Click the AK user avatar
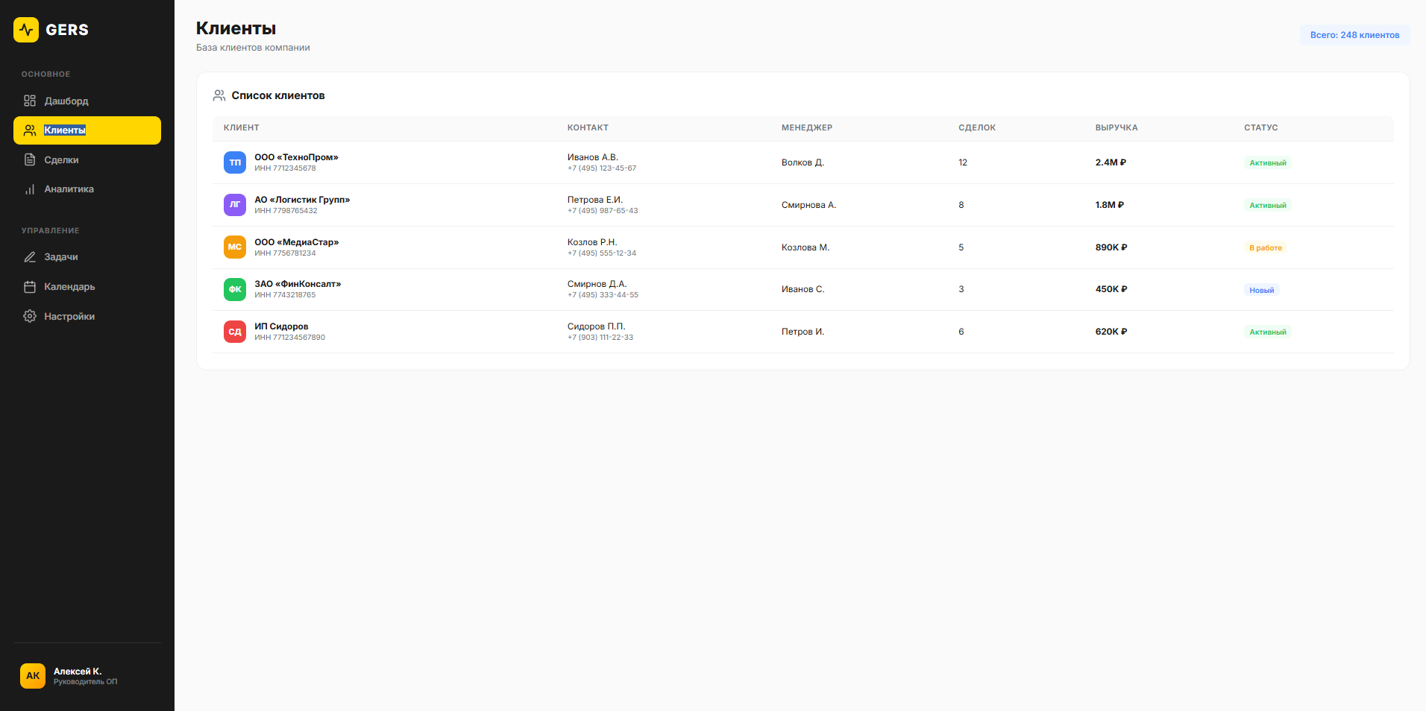This screenshot has height=711, width=1426. pos(33,676)
